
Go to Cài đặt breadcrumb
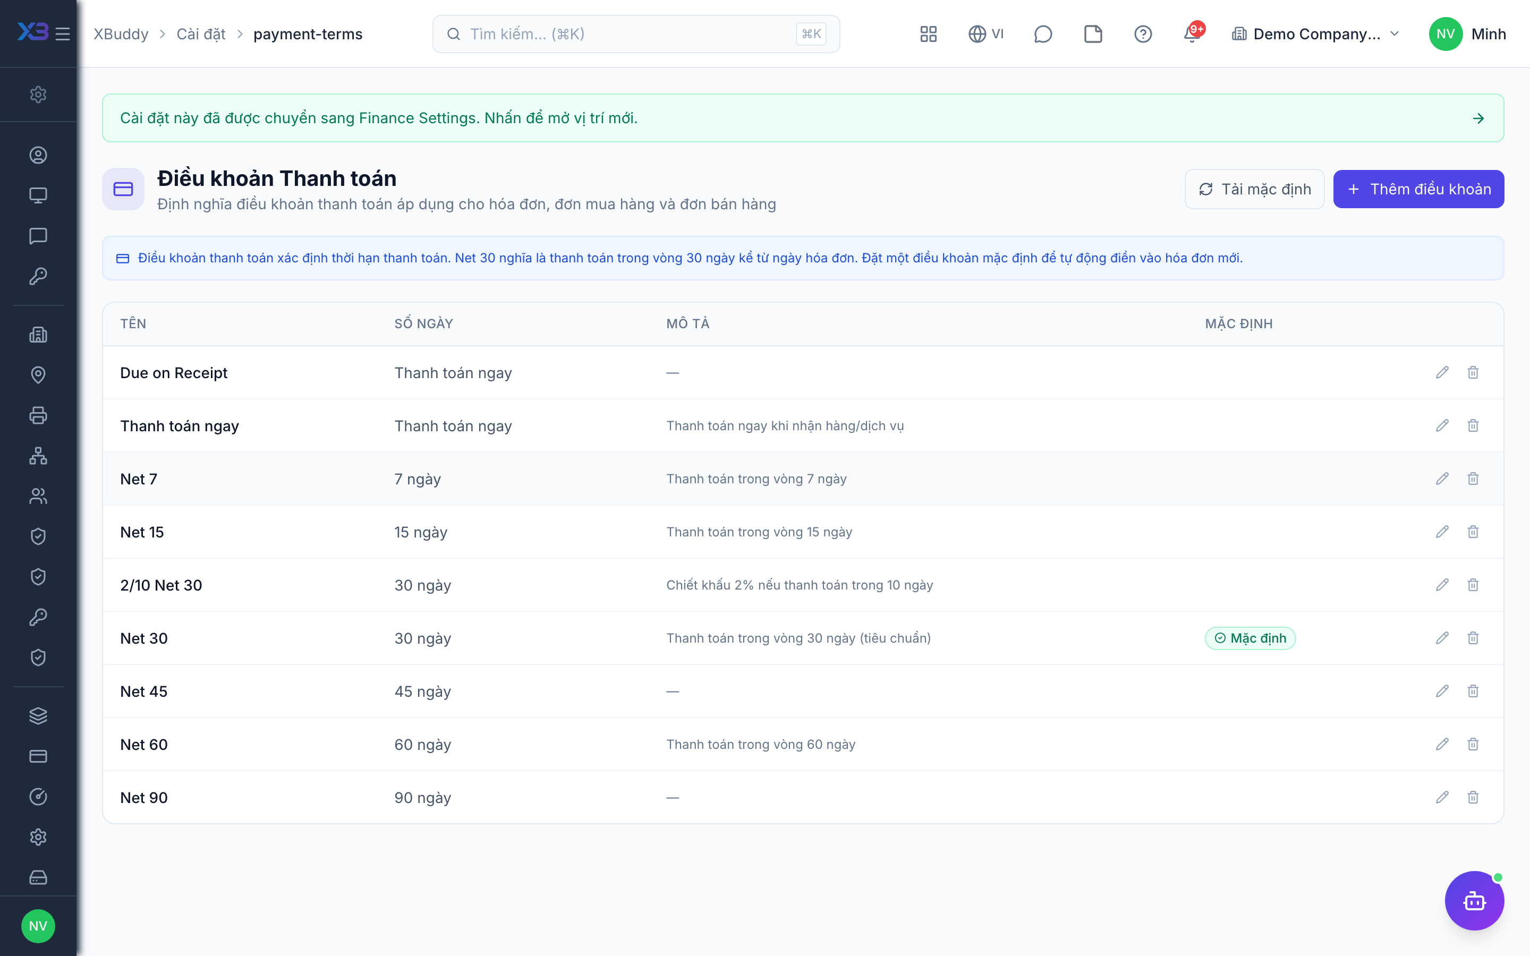pos(200,33)
